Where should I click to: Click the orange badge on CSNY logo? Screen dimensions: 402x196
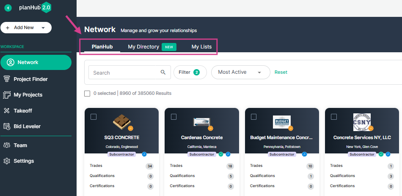coord(371,128)
